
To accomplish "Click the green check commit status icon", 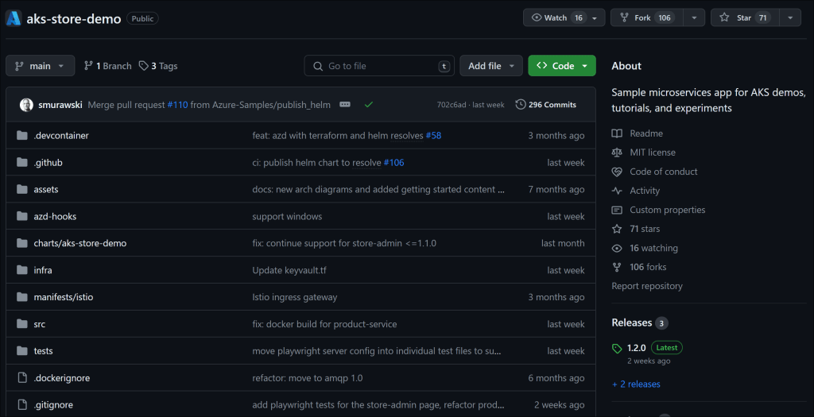I will [369, 104].
